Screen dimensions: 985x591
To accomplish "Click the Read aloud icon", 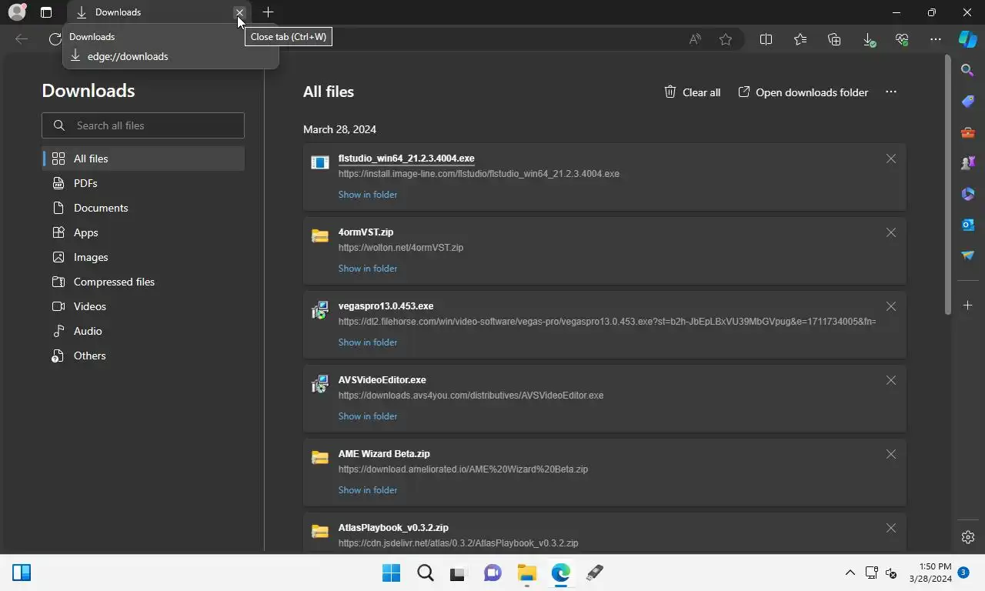I will [695, 39].
